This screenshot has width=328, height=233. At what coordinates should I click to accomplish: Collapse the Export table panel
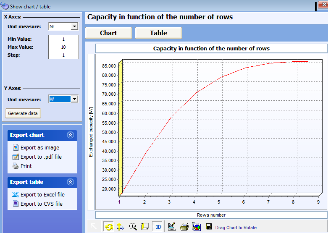[x=70, y=182]
